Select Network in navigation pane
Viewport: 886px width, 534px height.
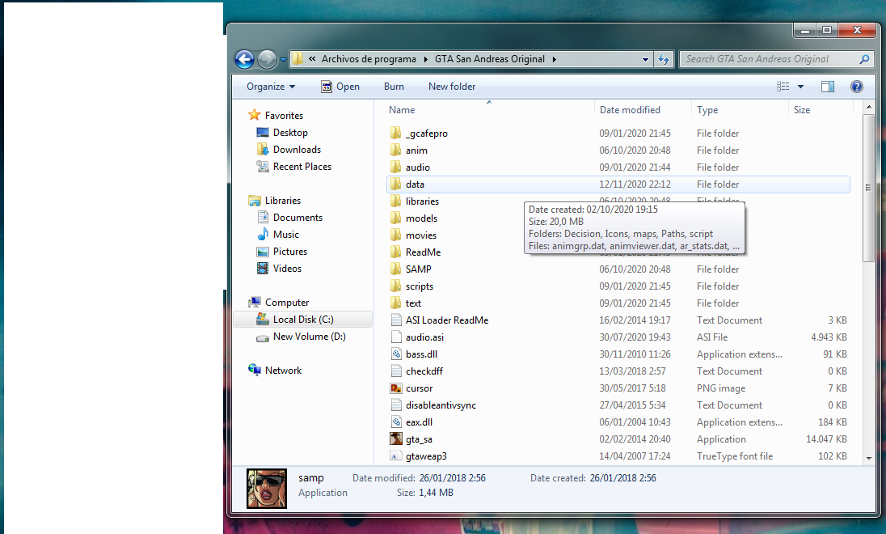tap(283, 371)
